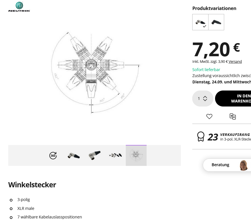Image resolution: width=251 pixels, height=223 pixels.
Task: Click the Sofort lieferbar availability text
Action: [206, 70]
